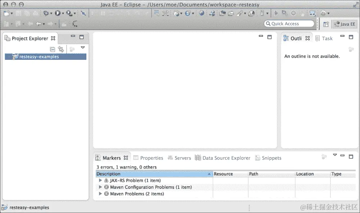This screenshot has height=213, width=360.
Task: Click the Location column header
Action: pos(313,174)
